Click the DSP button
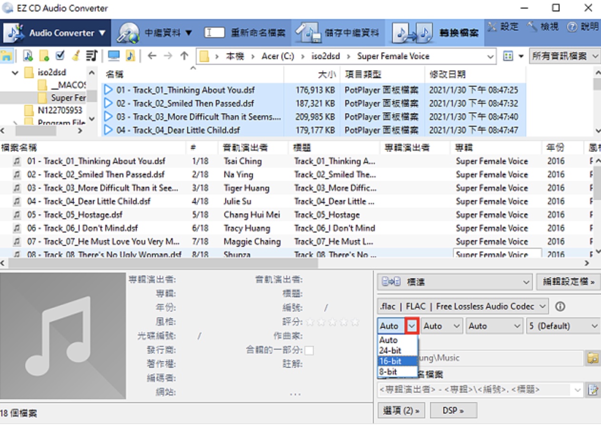 coord(453,410)
